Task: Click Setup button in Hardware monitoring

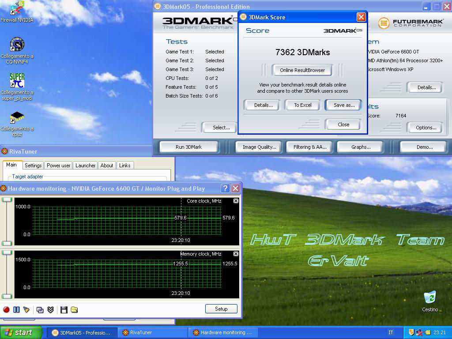Action: click(x=221, y=309)
